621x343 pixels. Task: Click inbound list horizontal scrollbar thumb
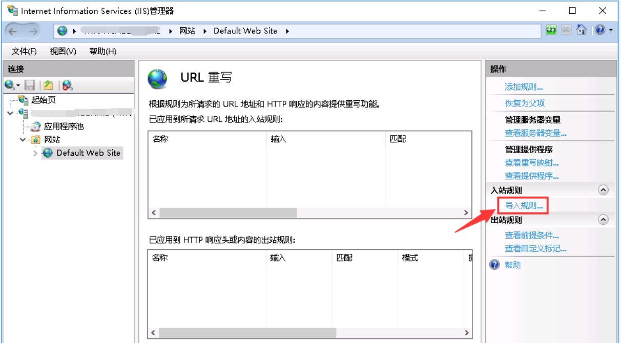[227, 212]
